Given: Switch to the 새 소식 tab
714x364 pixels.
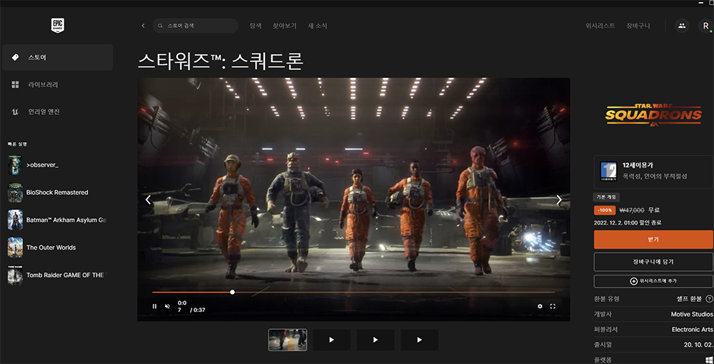Looking at the screenshot, I should click(x=318, y=26).
